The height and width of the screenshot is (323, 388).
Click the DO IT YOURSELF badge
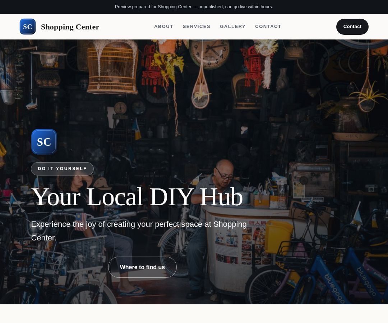point(63,169)
